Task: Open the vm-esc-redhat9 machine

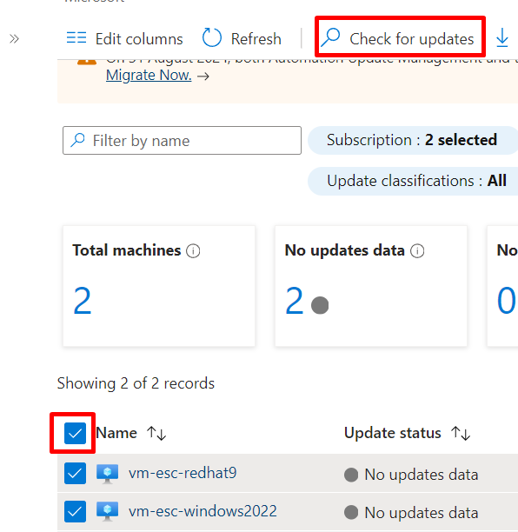Action: point(183,473)
